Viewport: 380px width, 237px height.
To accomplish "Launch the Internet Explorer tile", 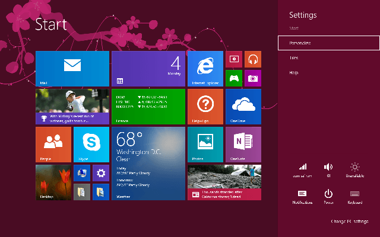I will pyautogui.click(x=205, y=69).
